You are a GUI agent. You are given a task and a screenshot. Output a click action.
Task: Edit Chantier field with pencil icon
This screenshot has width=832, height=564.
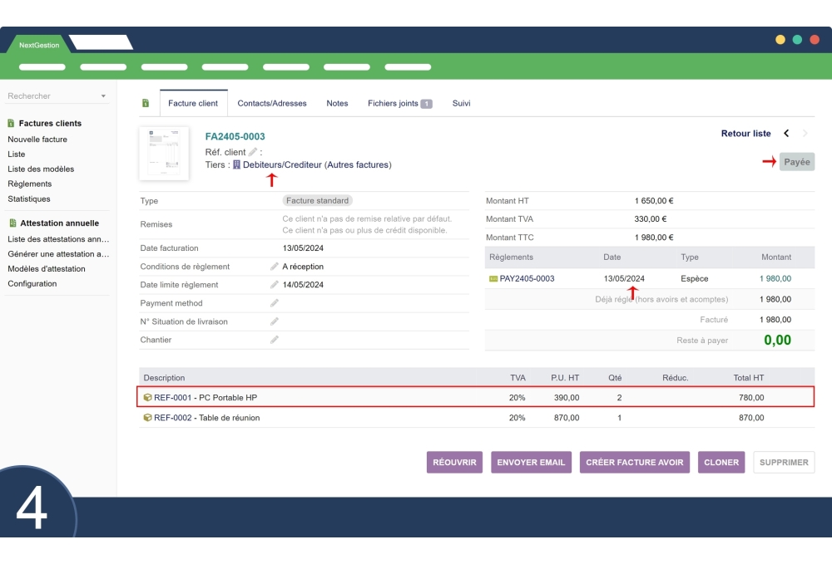(275, 340)
